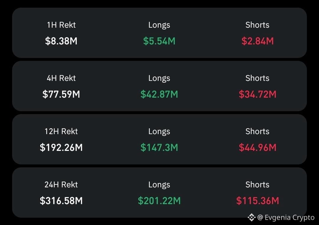This screenshot has height=225, width=319.
Task: Click the Shorts heading in 24H card
Action: (257, 185)
